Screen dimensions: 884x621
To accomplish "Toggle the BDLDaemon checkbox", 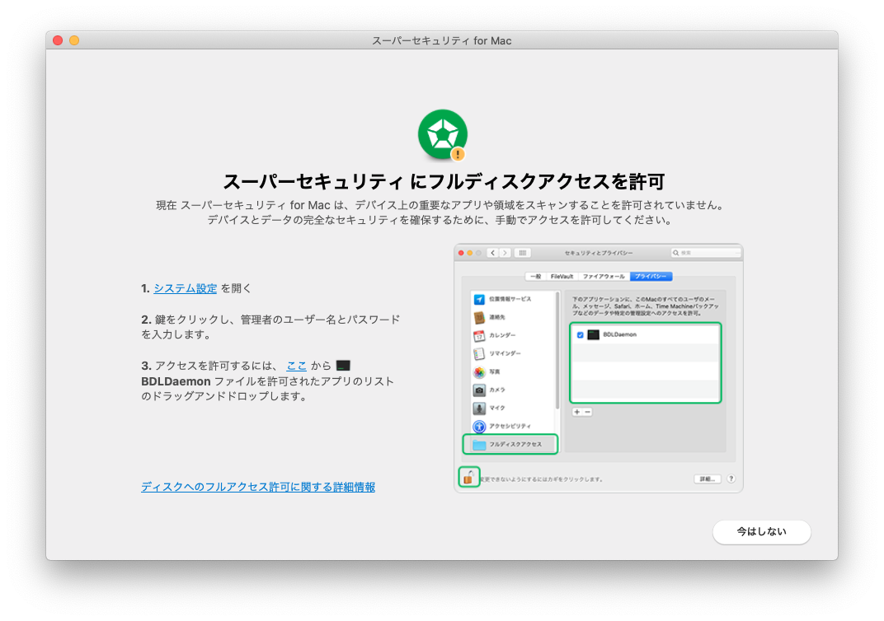I will 581,335.
